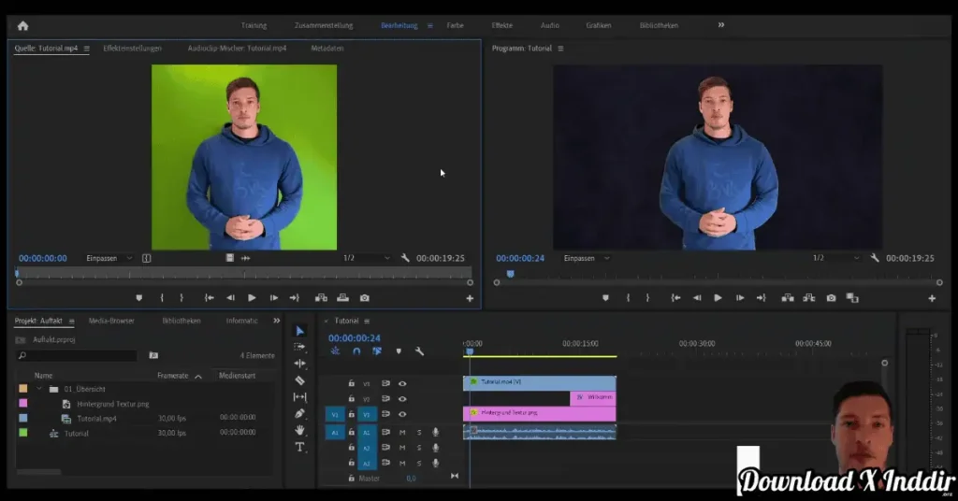This screenshot has width=958, height=501.
Task: Open Source monitor Einpassen zoom dropdown
Action: tap(109, 258)
